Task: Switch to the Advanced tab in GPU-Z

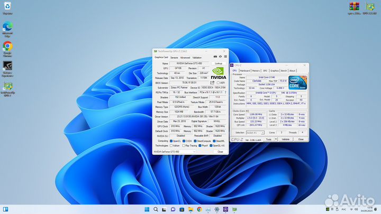Action: point(185,58)
